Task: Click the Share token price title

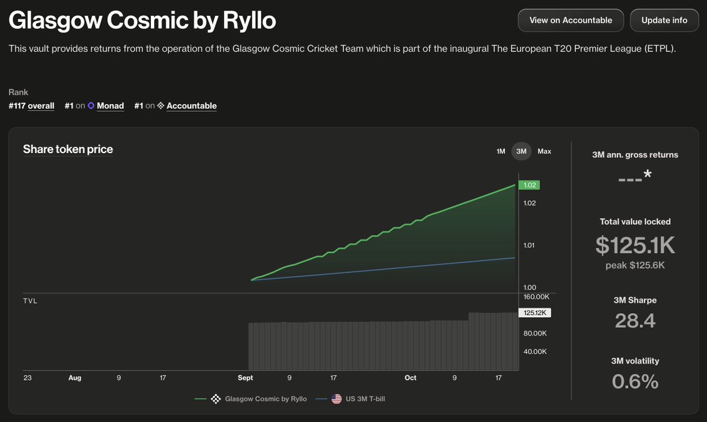Action: click(68, 149)
